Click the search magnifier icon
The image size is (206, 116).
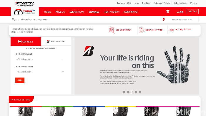[13, 20]
